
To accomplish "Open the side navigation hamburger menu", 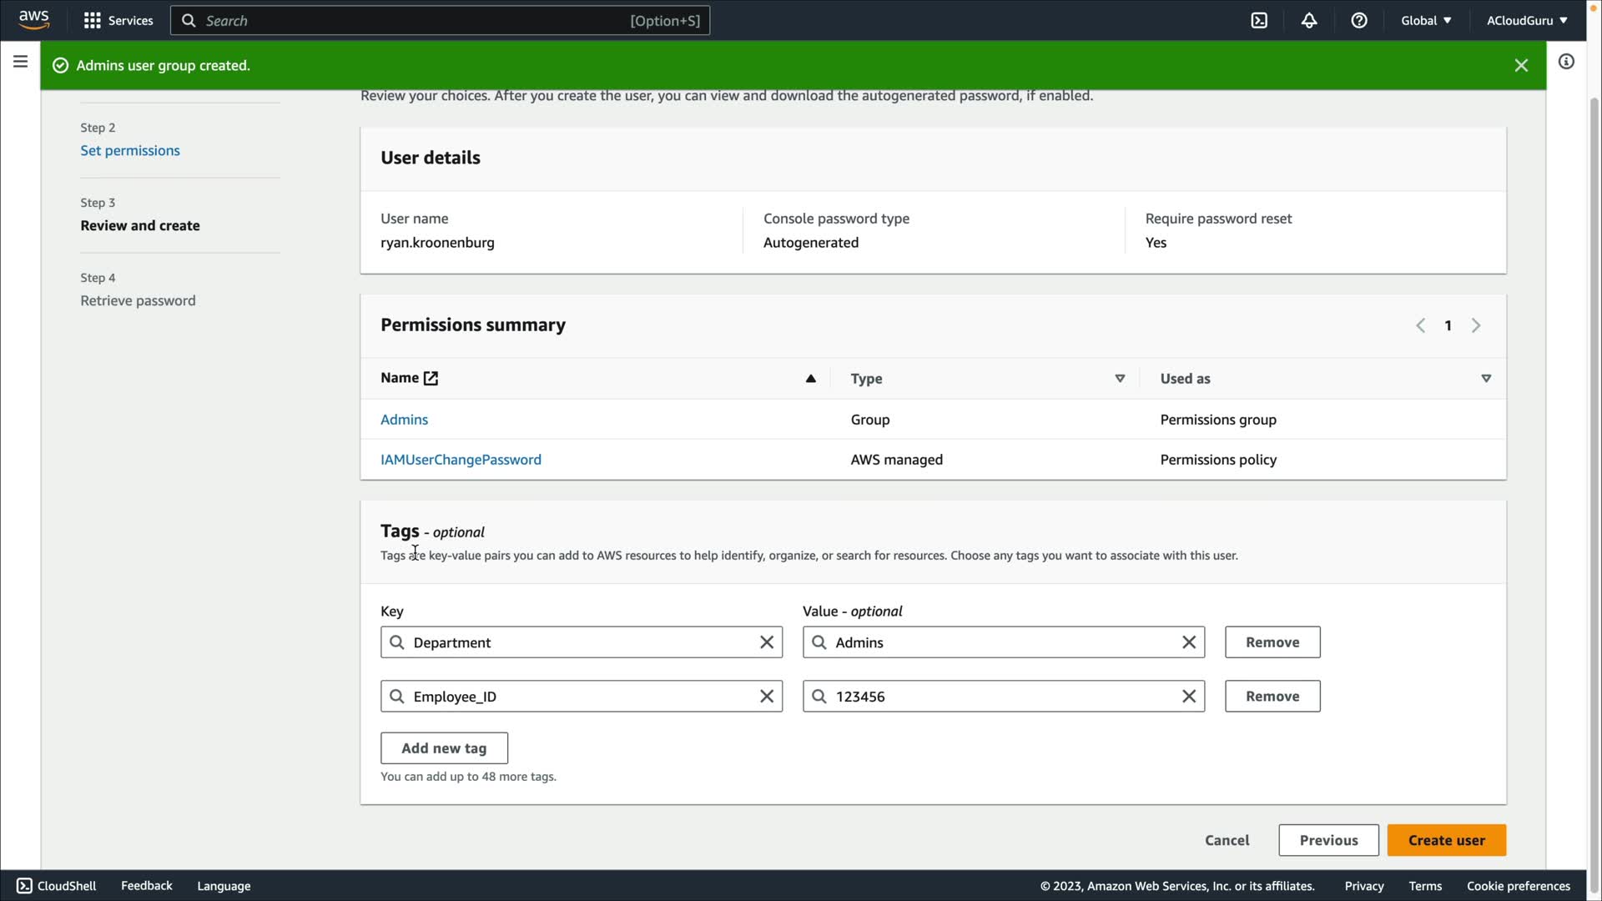I will pos(21,62).
